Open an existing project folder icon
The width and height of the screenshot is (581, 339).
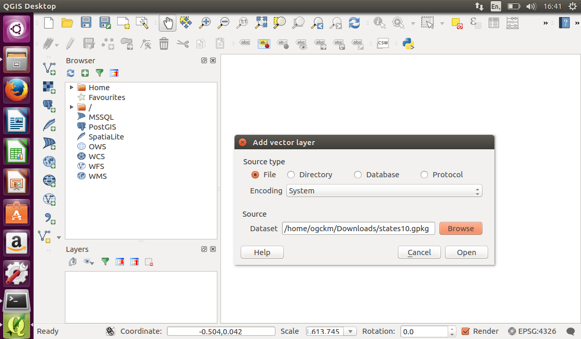point(67,23)
